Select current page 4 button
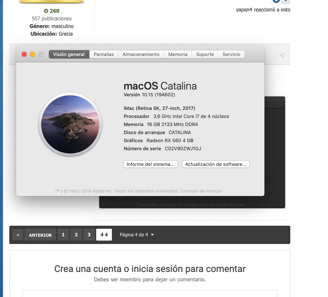Viewport: 328px width, 297px height. click(x=104, y=235)
